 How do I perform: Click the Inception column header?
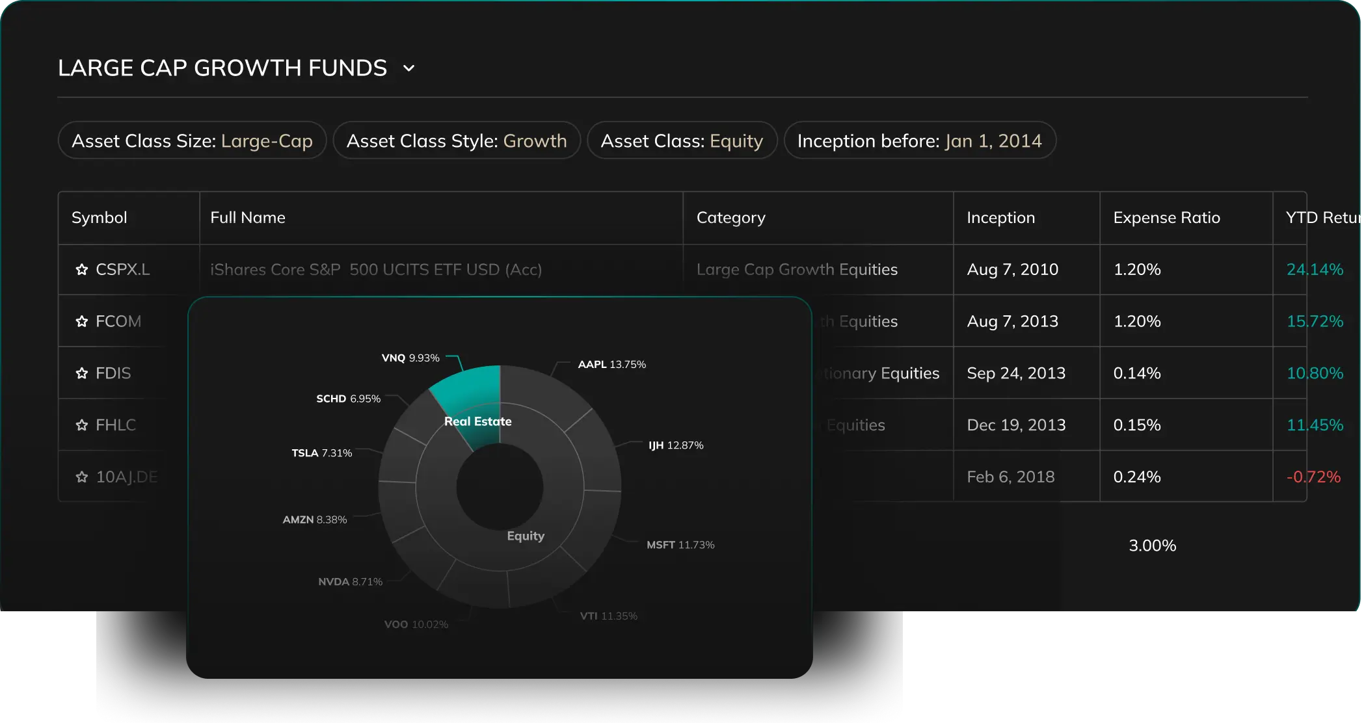point(1000,218)
